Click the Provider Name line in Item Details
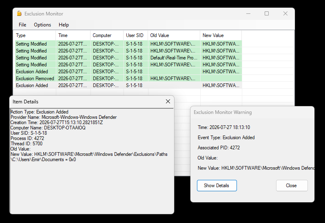 64,117
